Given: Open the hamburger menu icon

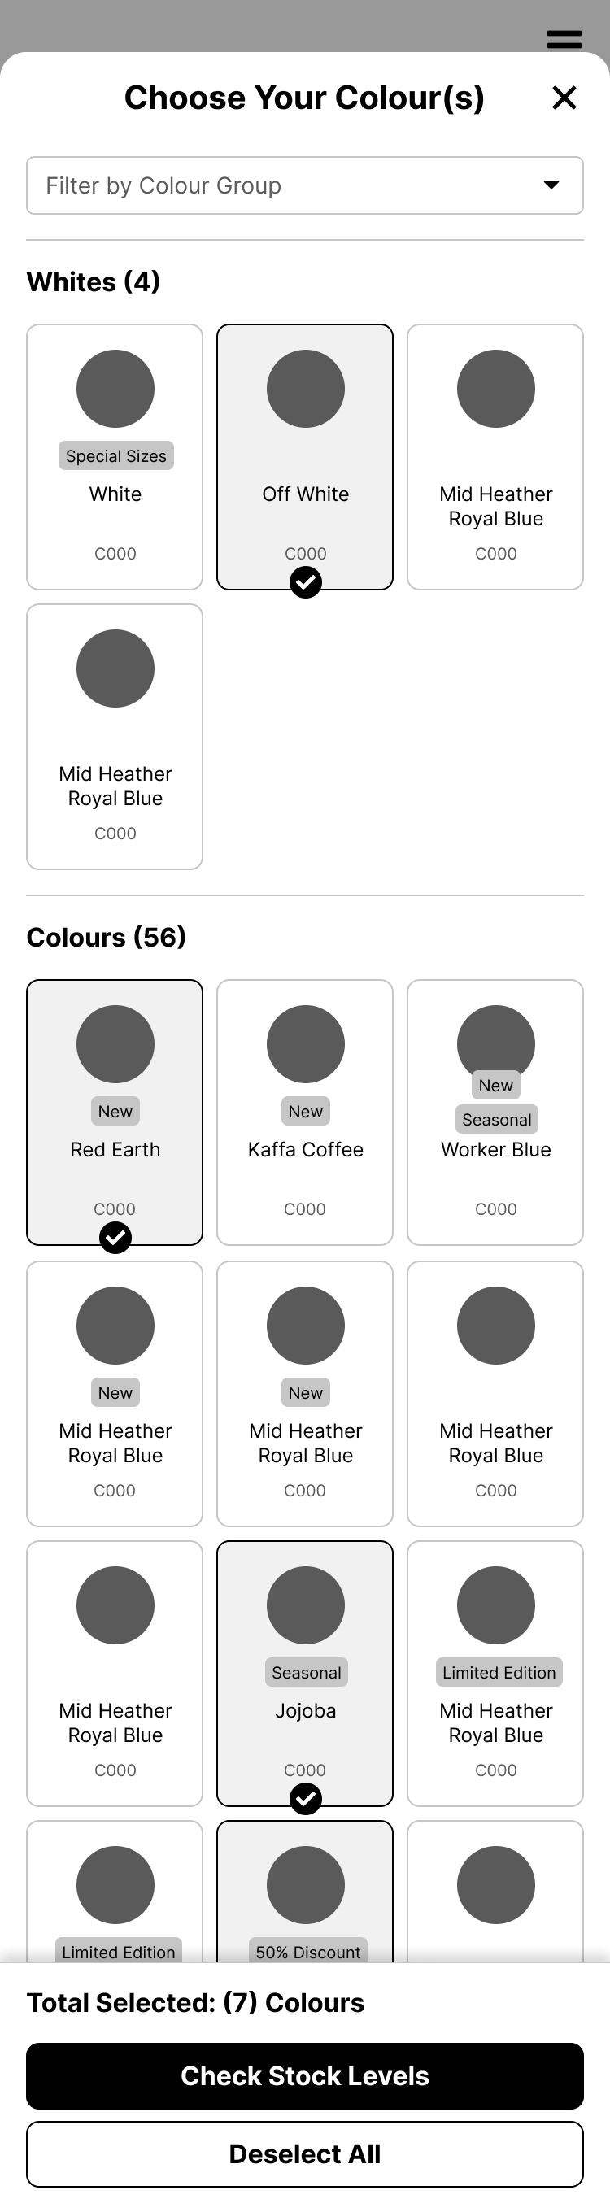Looking at the screenshot, I should [x=564, y=40].
